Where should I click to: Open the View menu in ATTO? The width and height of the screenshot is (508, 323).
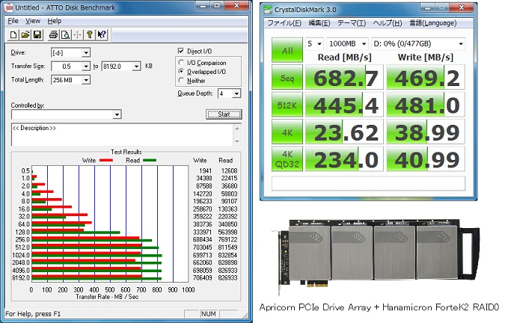click(x=33, y=21)
